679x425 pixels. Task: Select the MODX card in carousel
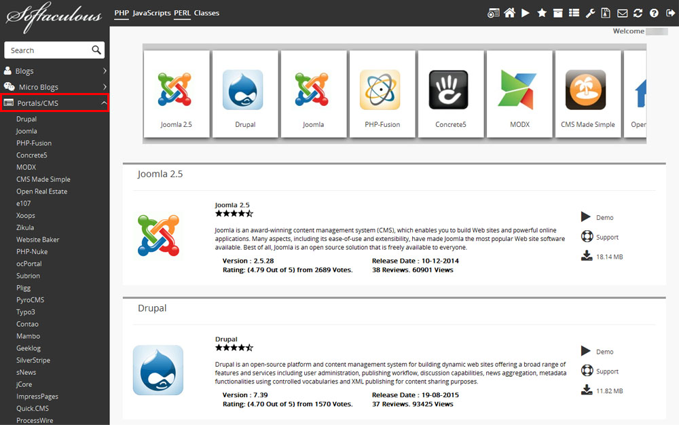tap(519, 94)
